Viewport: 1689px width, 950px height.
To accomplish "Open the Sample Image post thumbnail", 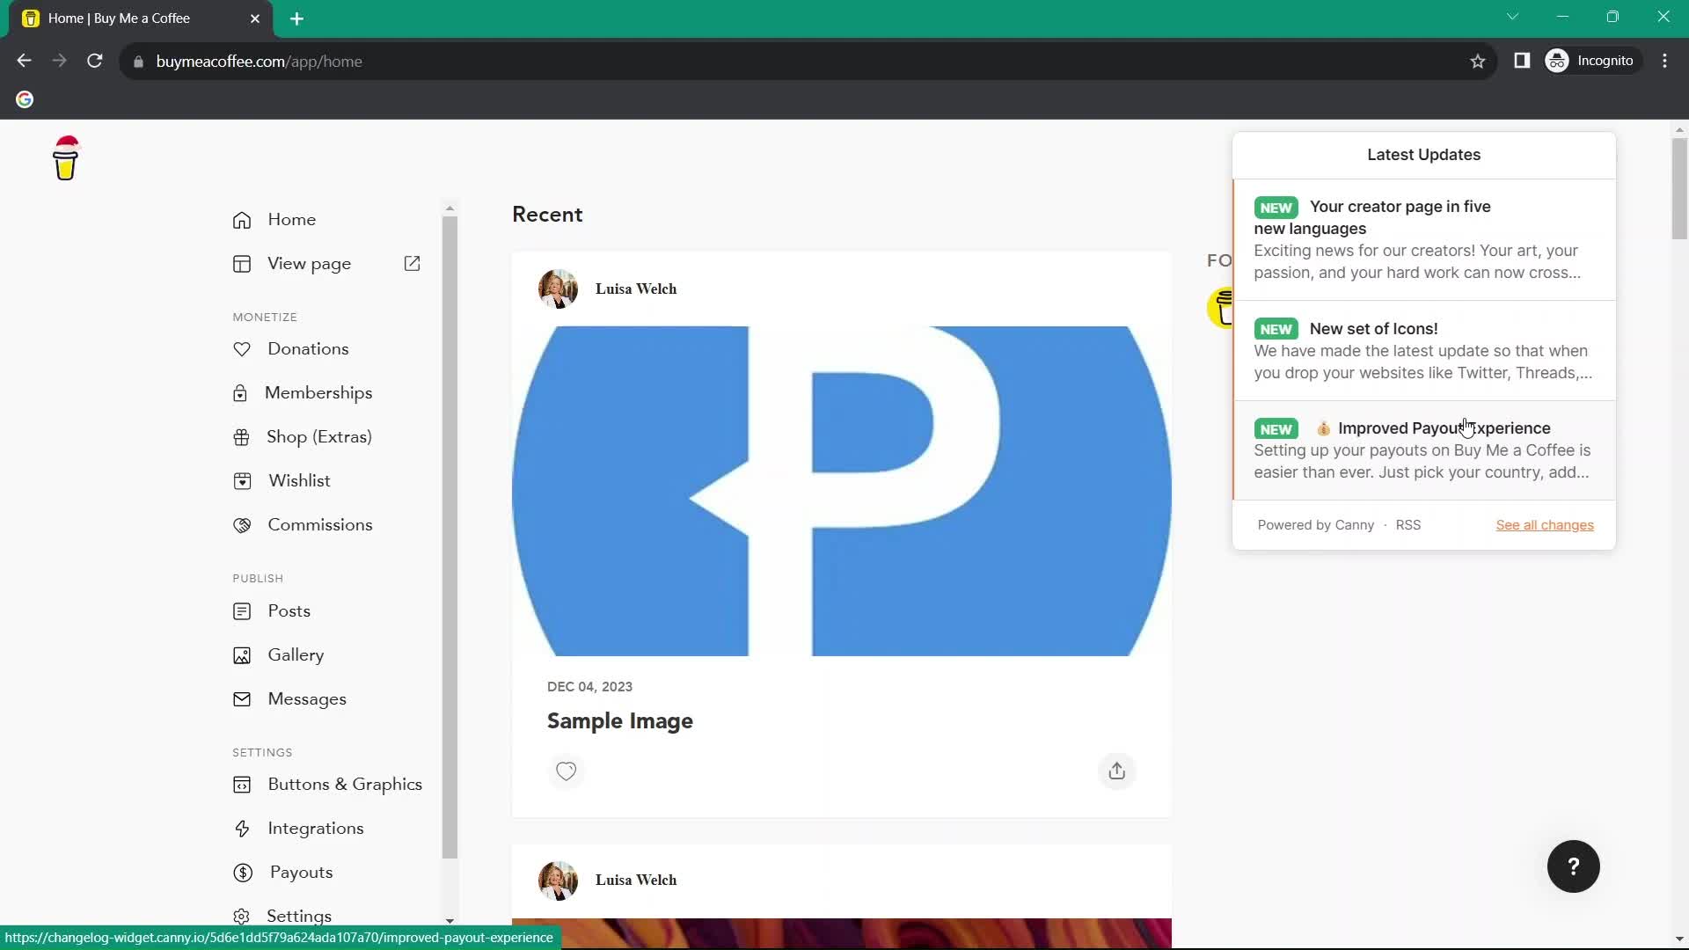I will [842, 491].
